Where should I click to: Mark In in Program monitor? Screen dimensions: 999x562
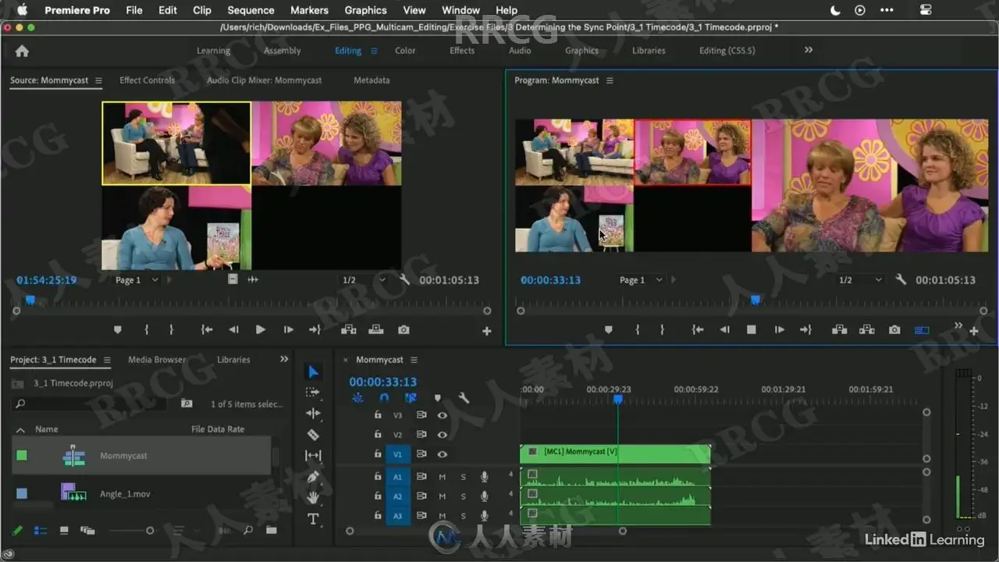637,330
